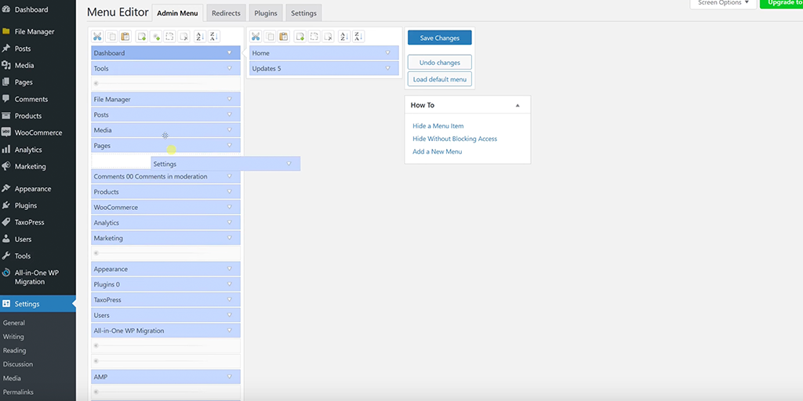This screenshot has height=401, width=803.
Task: Expand the AMP item properties arrow
Action: 230,377
